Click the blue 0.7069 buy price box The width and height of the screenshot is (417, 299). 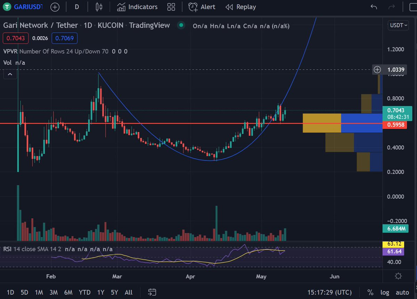point(64,38)
